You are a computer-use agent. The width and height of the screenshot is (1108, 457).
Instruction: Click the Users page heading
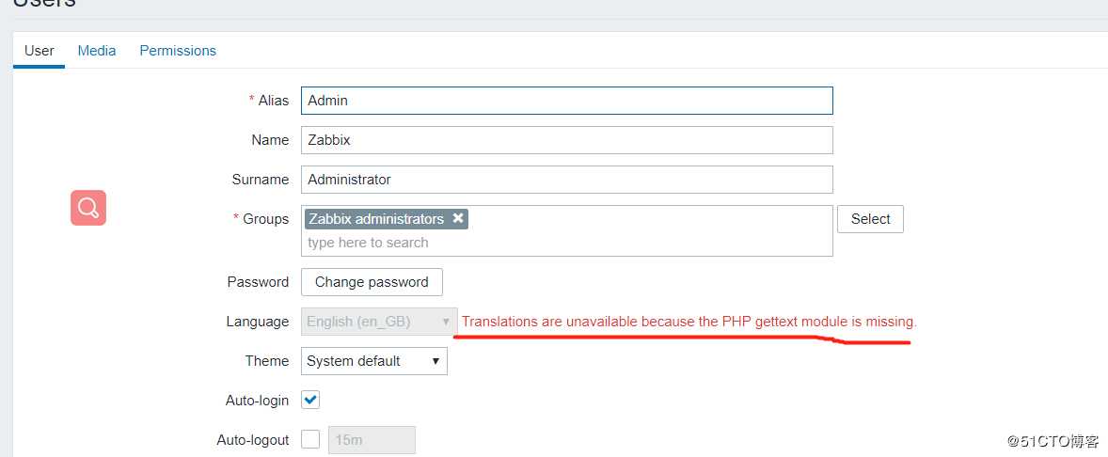(x=44, y=3)
